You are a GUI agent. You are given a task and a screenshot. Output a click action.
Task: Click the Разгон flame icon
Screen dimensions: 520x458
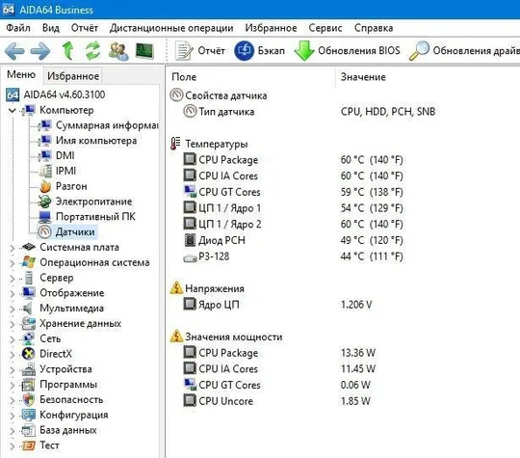(x=45, y=186)
